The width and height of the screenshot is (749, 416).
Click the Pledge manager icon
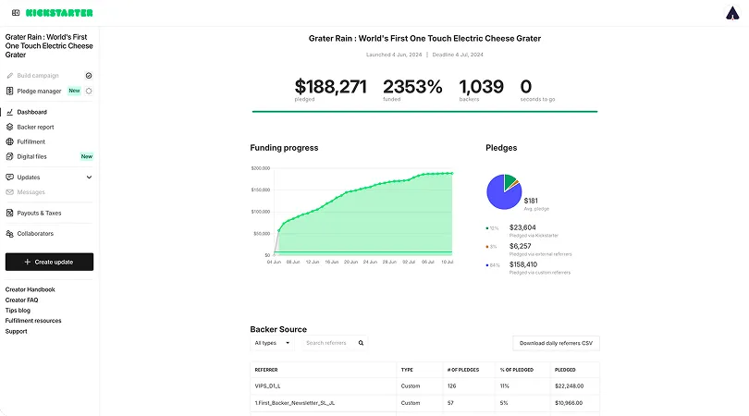(9, 91)
